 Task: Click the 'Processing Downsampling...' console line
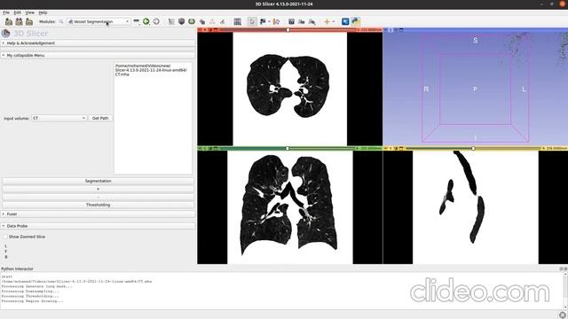(30, 292)
